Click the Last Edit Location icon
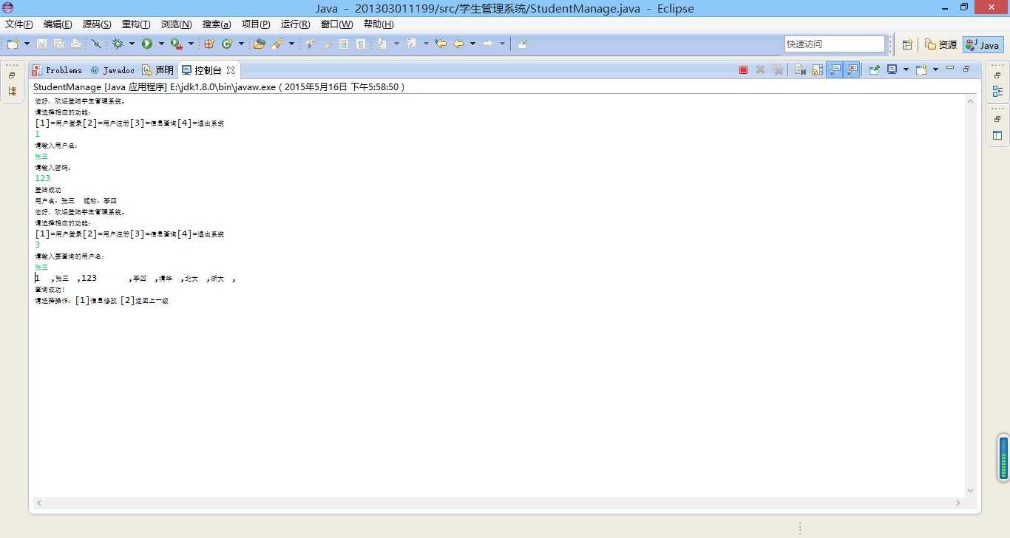This screenshot has width=1010, height=538. pyautogui.click(x=441, y=44)
